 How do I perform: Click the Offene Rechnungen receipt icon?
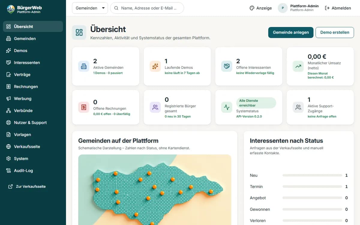(x=84, y=107)
